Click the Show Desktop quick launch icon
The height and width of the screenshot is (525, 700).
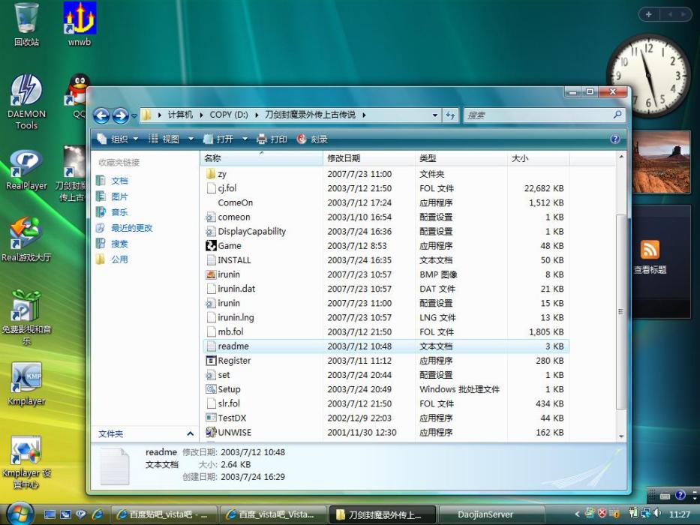(x=50, y=514)
